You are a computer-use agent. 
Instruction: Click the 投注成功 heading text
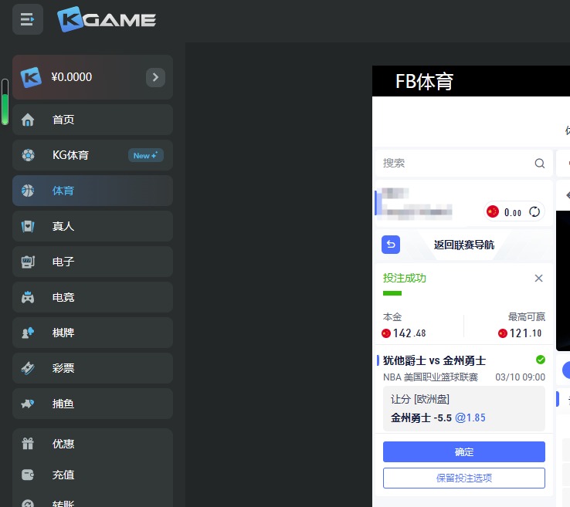[405, 279]
